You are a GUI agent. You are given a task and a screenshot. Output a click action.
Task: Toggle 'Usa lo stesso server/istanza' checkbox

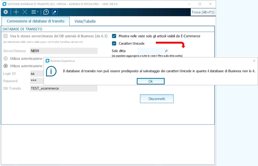(5, 36)
